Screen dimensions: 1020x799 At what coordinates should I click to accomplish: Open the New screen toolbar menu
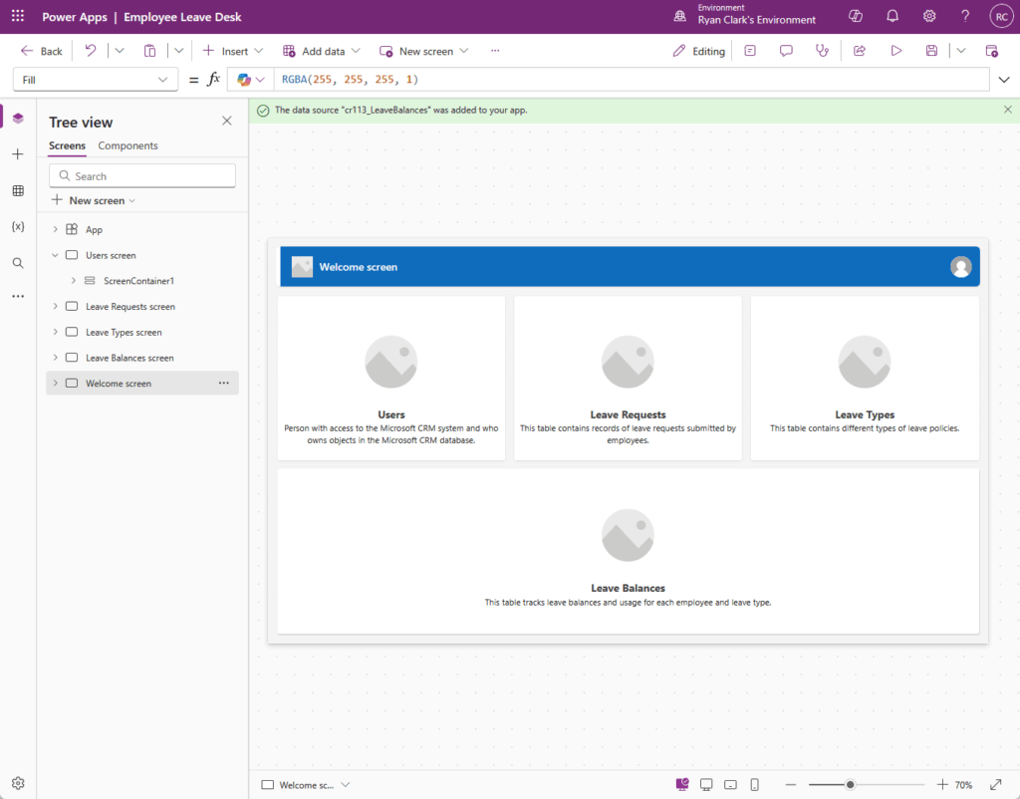[x=423, y=51]
